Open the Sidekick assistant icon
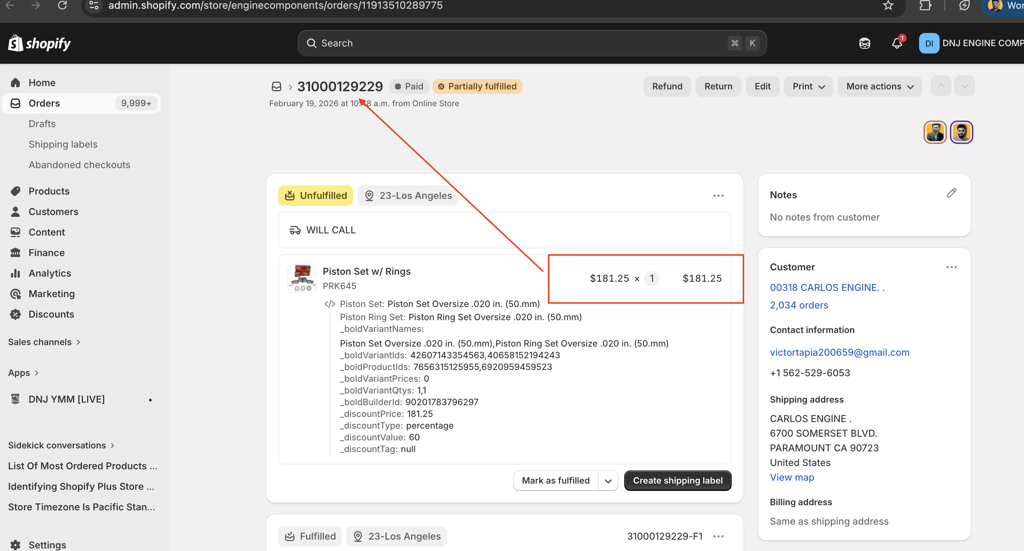1024x551 pixels. 864,43
